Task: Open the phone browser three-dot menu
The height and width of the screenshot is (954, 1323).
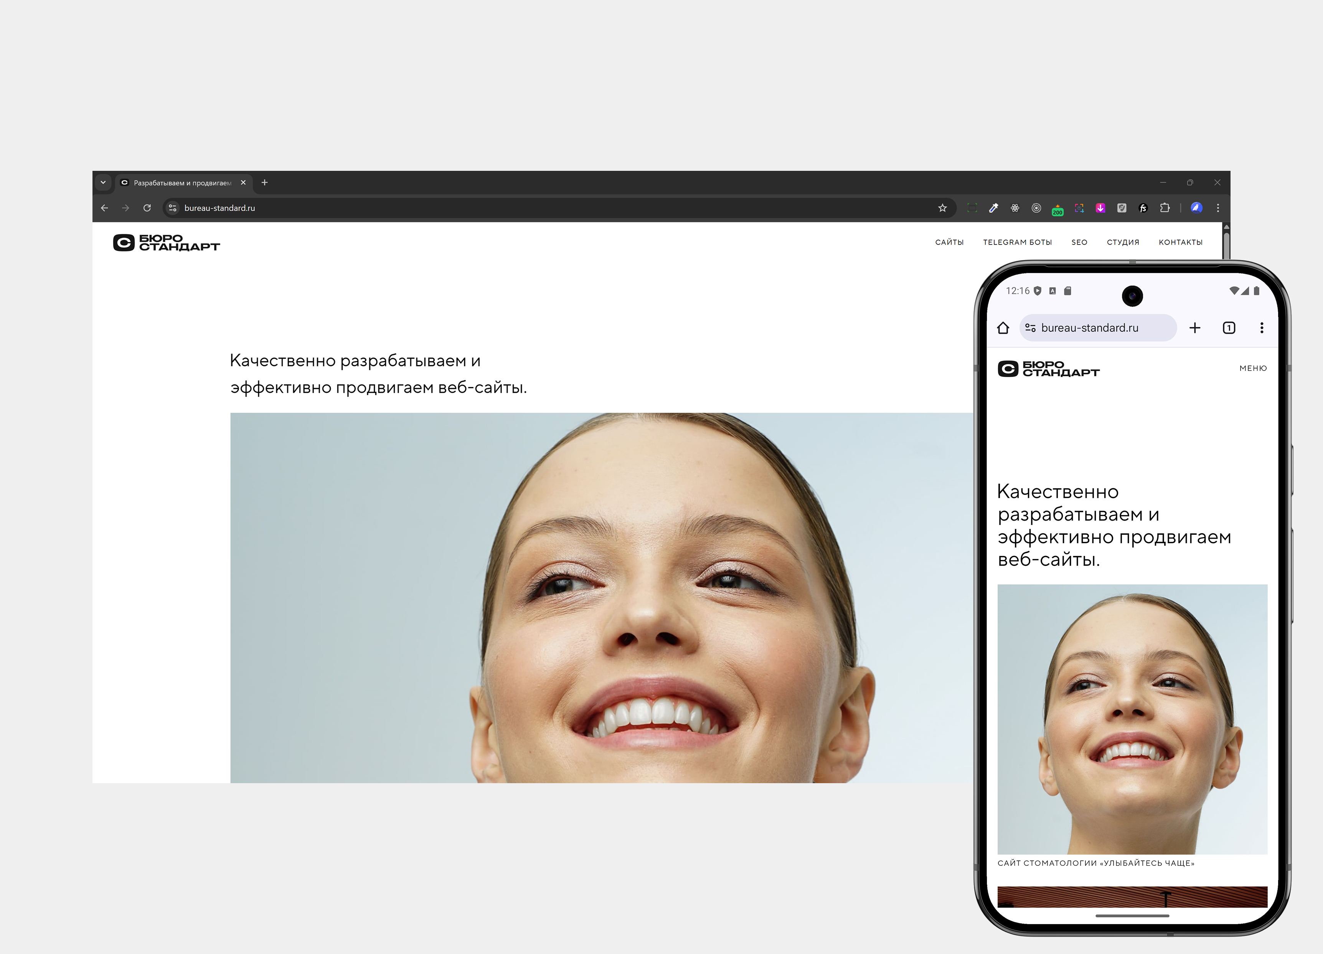Action: coord(1261,328)
